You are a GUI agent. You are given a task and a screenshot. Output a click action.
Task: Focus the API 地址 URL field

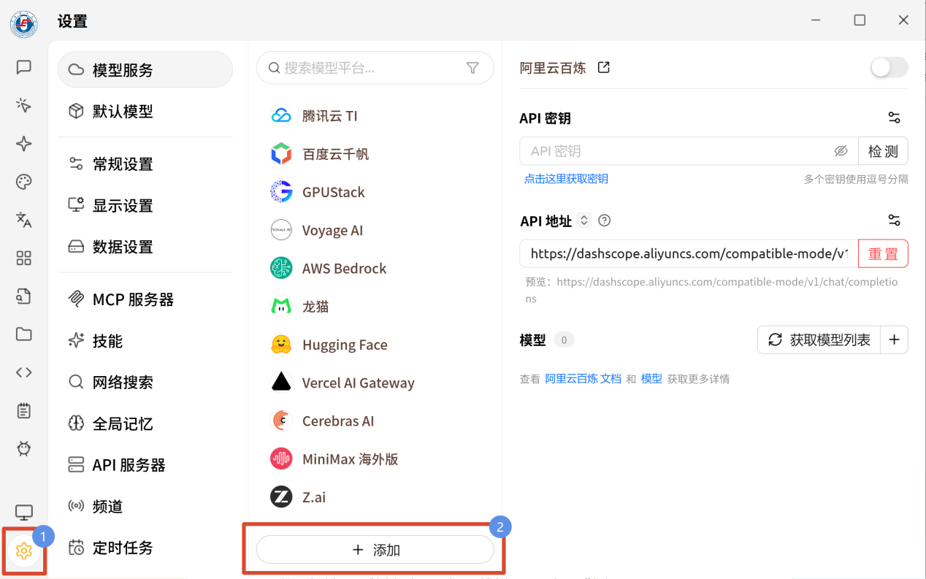point(689,253)
